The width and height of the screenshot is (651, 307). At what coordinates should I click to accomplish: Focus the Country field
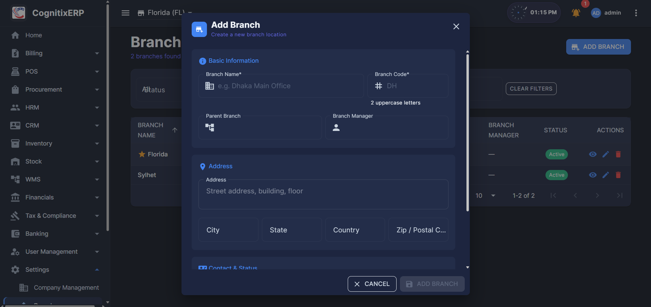(355, 230)
